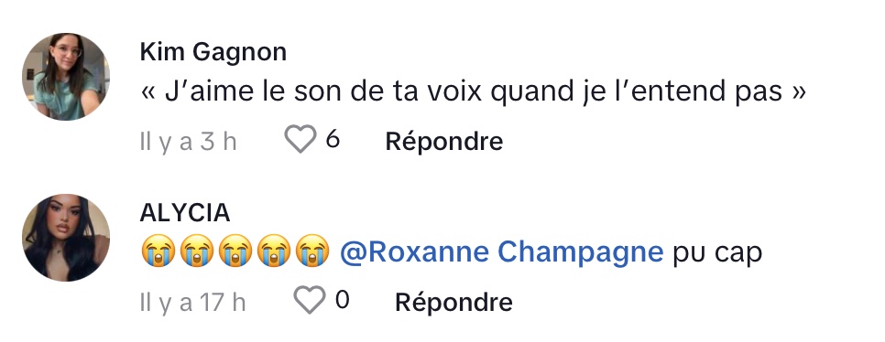Click the first crying emoji in ALYCIA's comment
The width and height of the screenshot is (885, 342).
click(158, 251)
